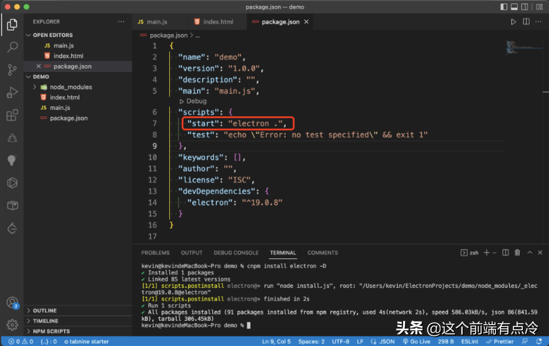Viewport: 549px width, 346px height.
Task: Kill the terminal with the trash icon
Action: click(x=518, y=253)
